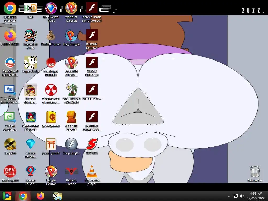Open the Falcon C++ recycle bin icon
This screenshot has width=268, height=201.
(255, 172)
